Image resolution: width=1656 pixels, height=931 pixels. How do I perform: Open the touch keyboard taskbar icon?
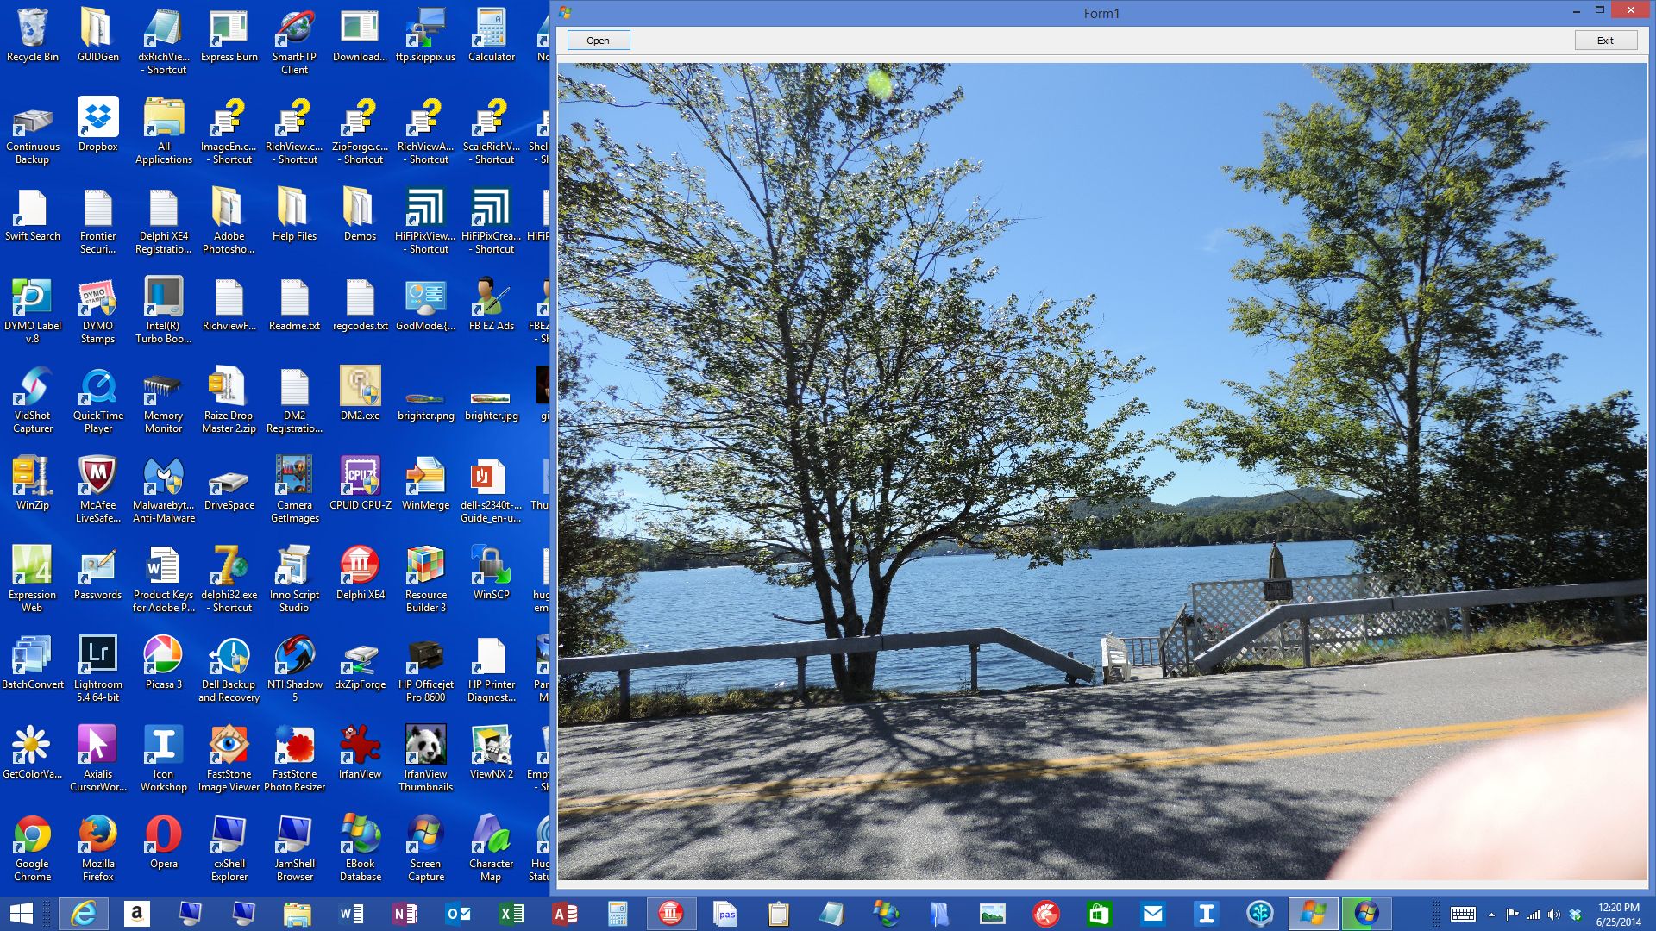click(x=1463, y=915)
